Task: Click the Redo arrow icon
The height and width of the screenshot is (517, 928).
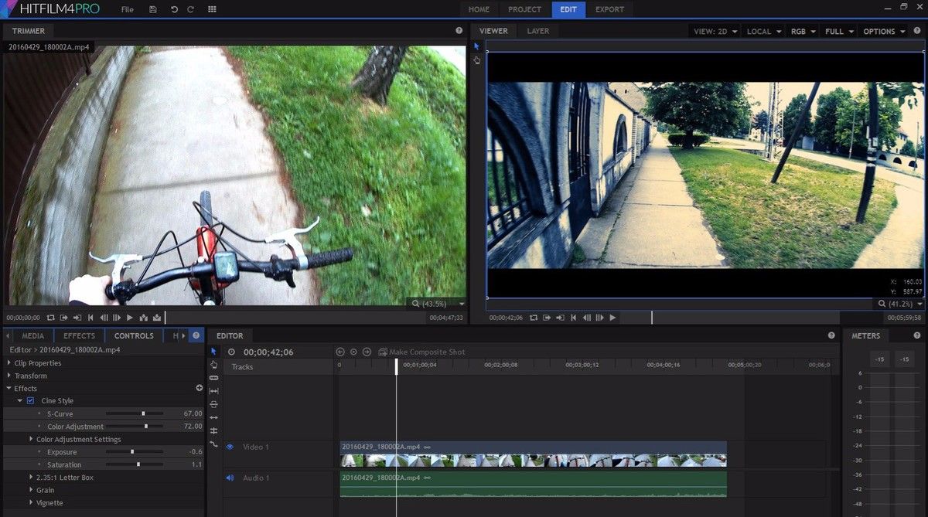Action: point(191,9)
